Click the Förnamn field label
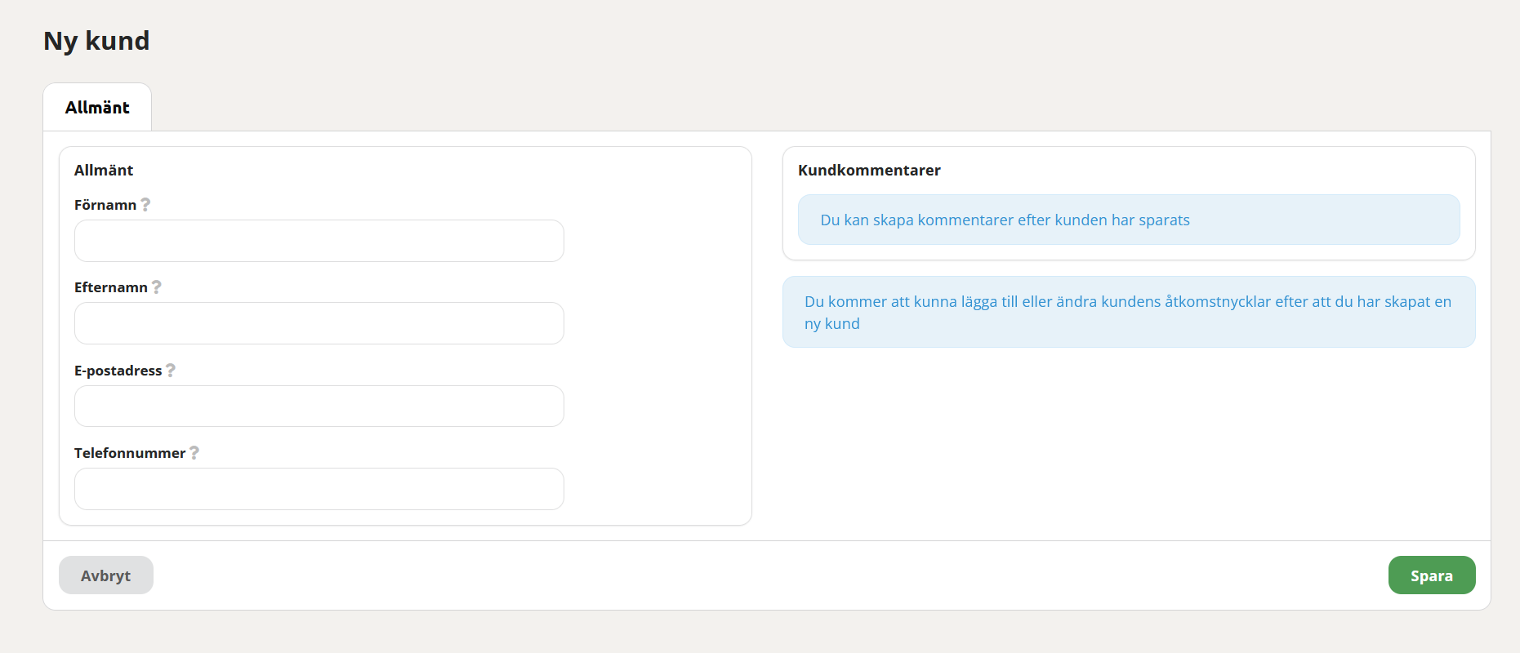Image resolution: width=1520 pixels, height=653 pixels. [105, 205]
